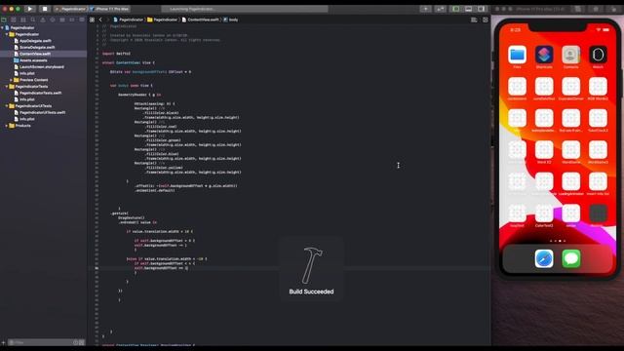
Task: Open the Shortcuts app in simulator
Action: (544, 55)
